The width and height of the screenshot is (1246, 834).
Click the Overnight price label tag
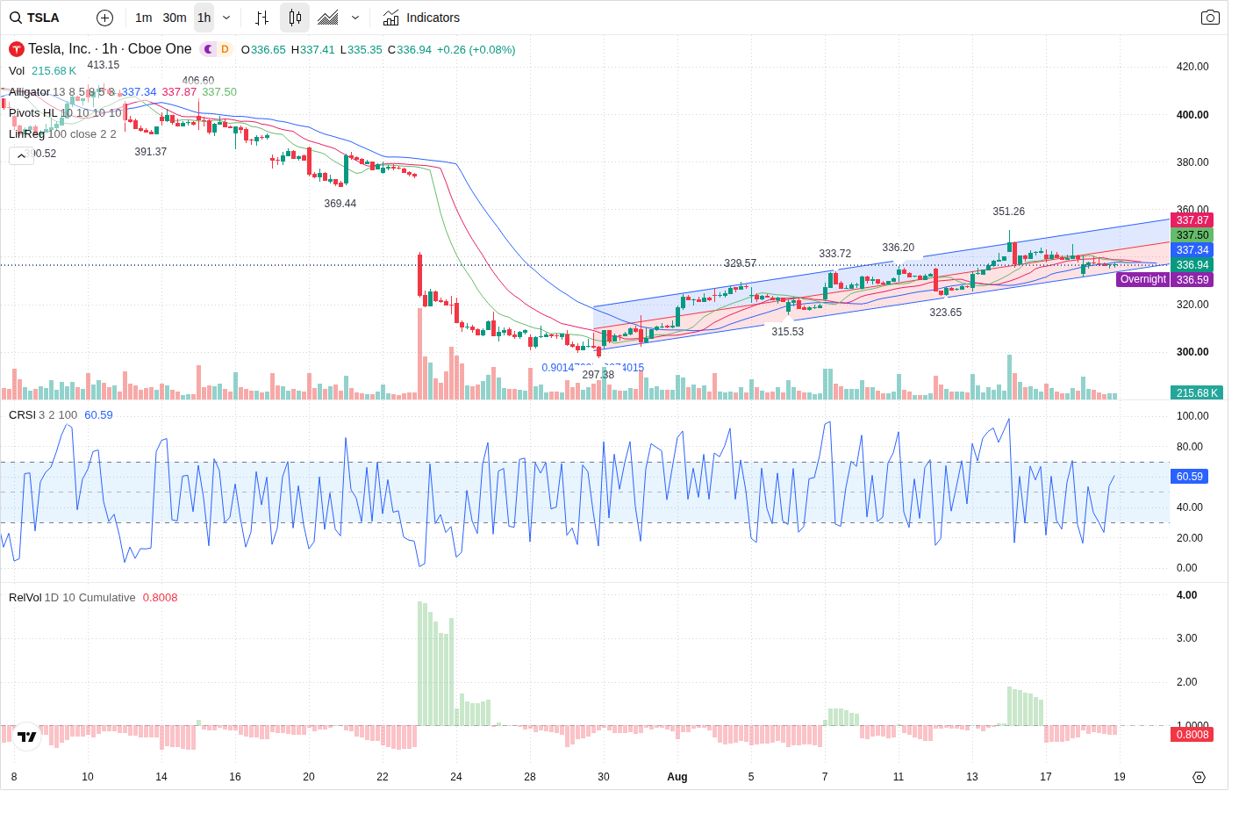pyautogui.click(x=1143, y=279)
